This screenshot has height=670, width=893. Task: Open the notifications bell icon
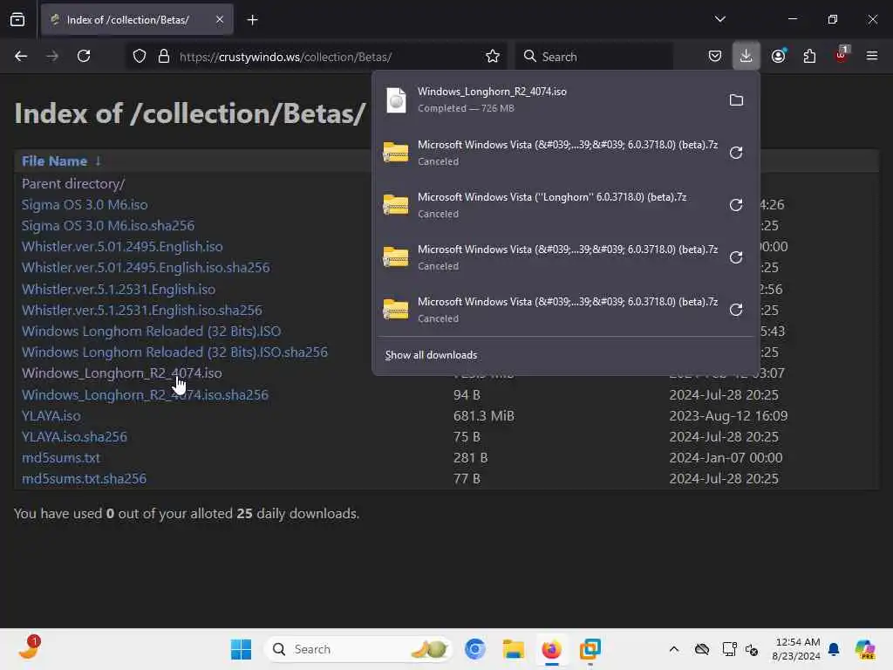(x=834, y=649)
